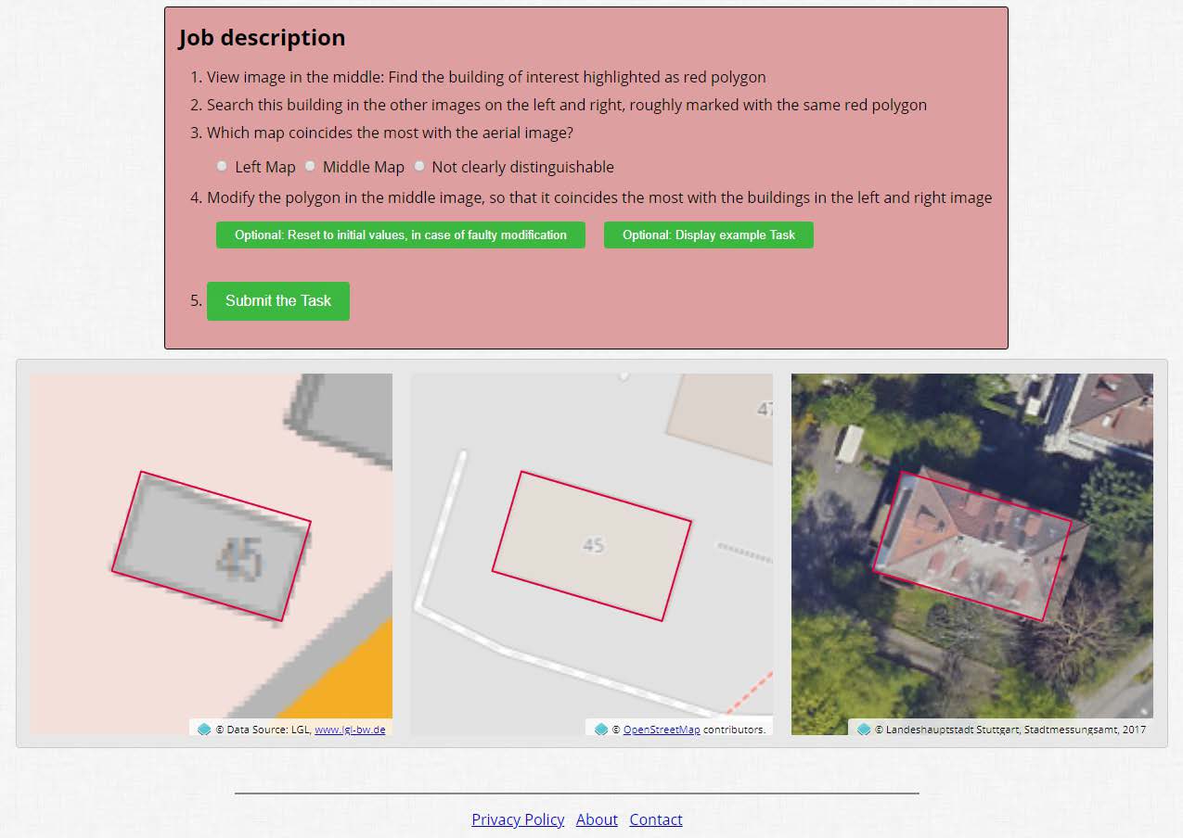Choose Not clearly distinguishable option
This screenshot has width=1183, height=838.
click(x=419, y=166)
